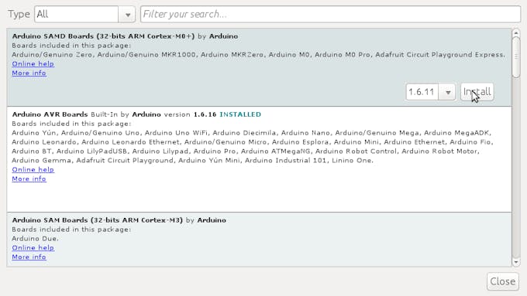The image size is (527, 296).
Task: Open Online help for AVR Boards
Action: (33, 169)
